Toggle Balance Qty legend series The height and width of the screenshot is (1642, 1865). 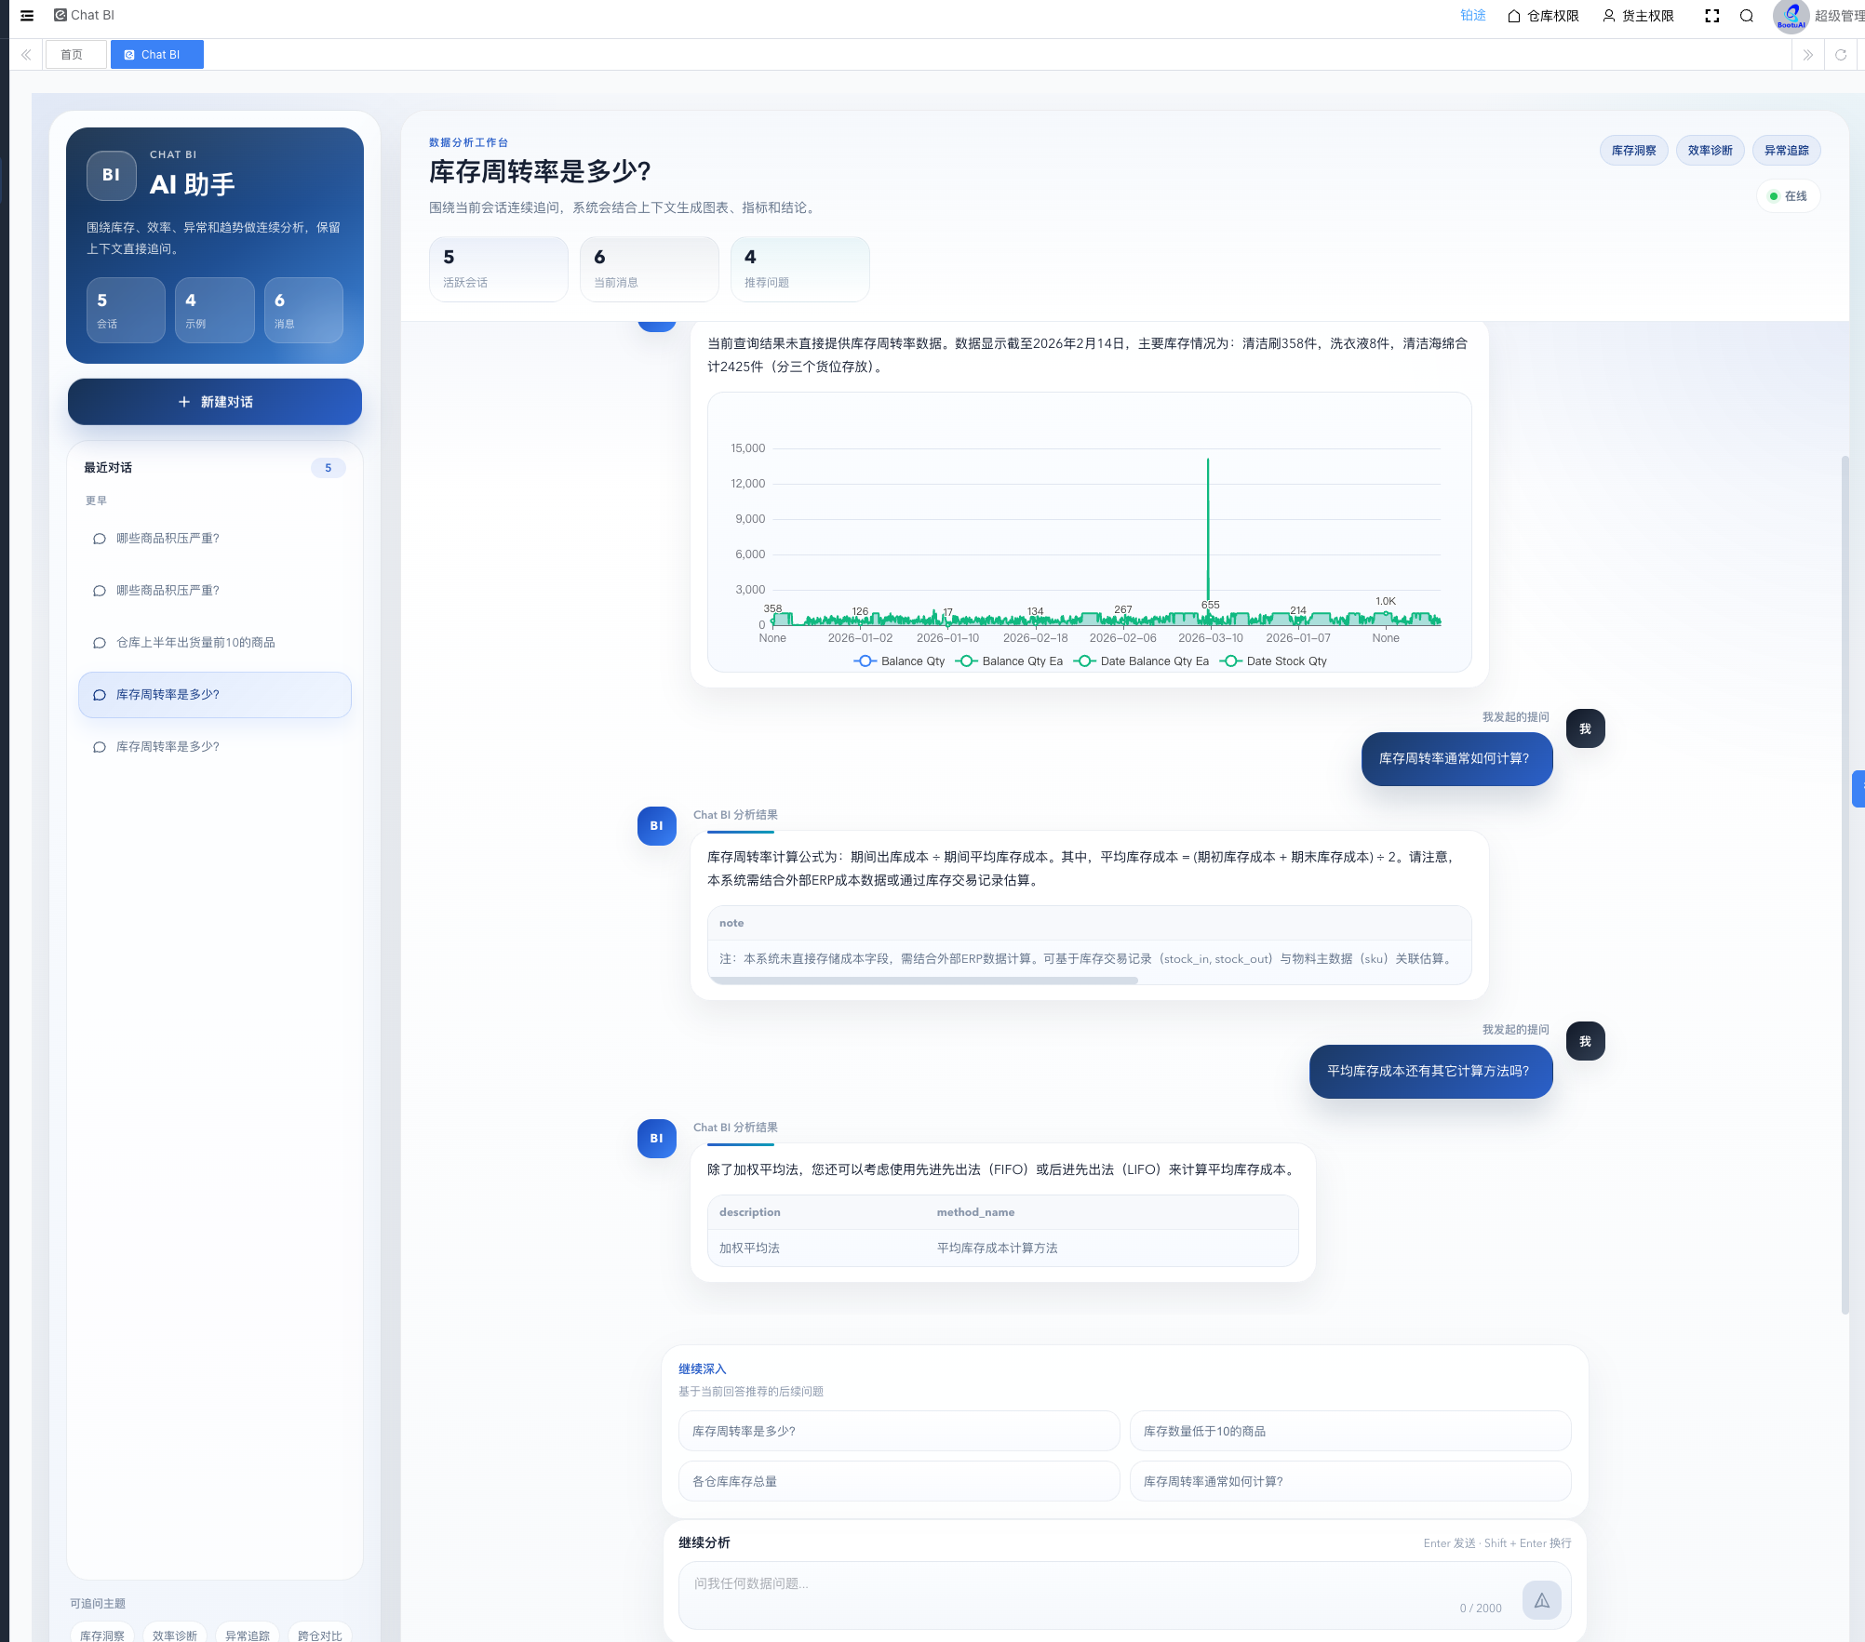tap(899, 661)
